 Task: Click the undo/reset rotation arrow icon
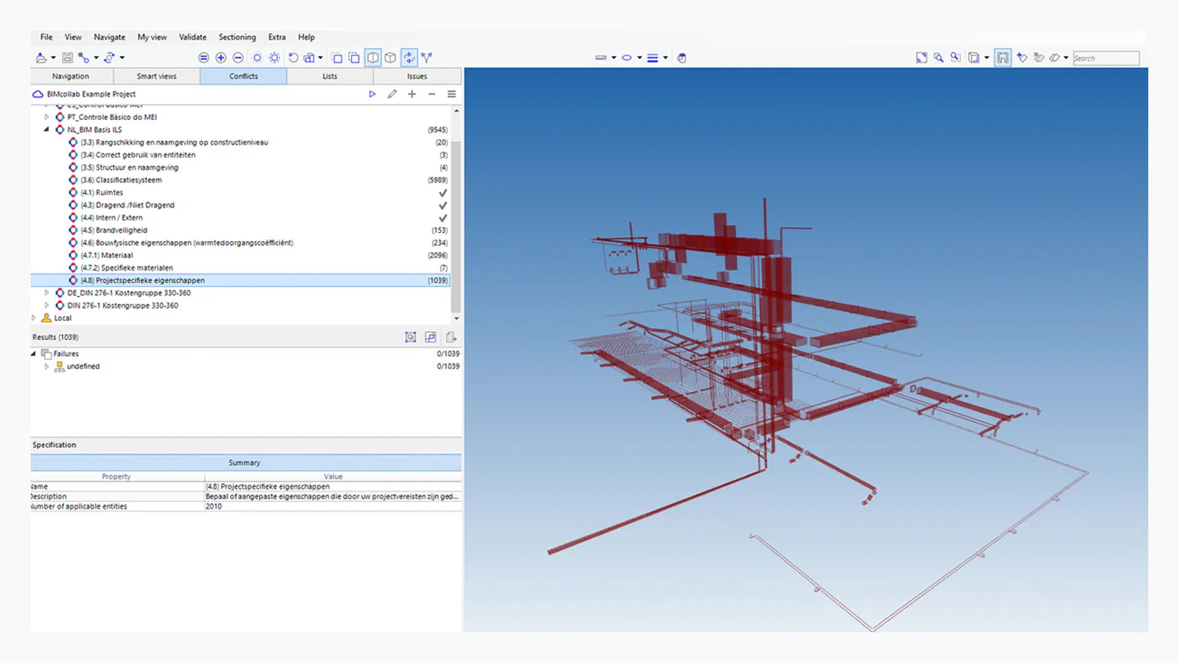[293, 58]
